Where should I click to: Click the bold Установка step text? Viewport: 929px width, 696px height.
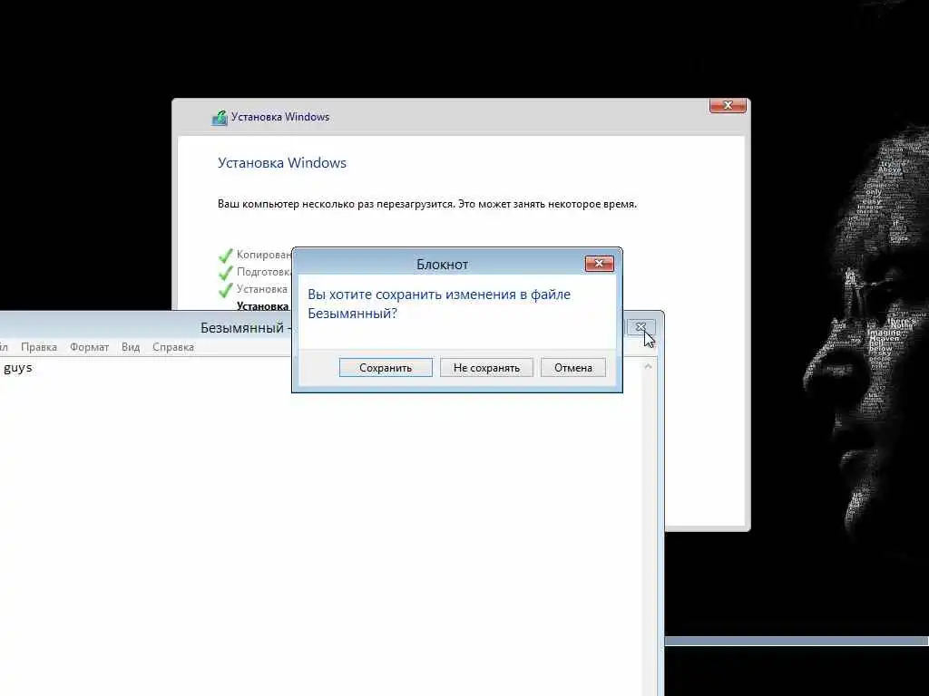pyautogui.click(x=262, y=306)
